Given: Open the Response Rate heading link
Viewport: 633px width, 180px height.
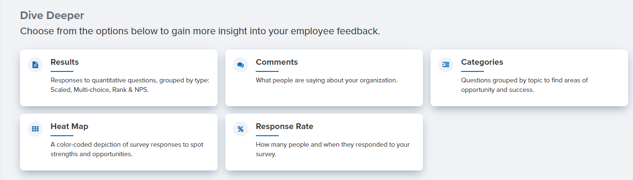Looking at the screenshot, I should point(284,126).
